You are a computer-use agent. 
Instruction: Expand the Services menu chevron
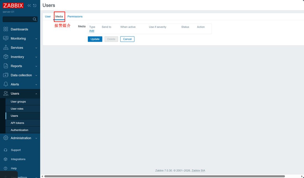tap(36, 48)
